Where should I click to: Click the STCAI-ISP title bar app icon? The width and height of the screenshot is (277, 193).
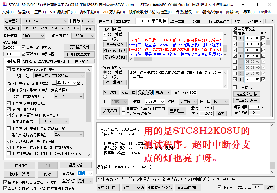(x=5, y=4)
